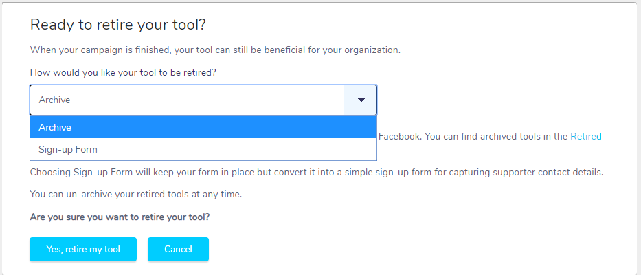Dismiss the retire dialog with Cancel
Screen dimensions: 641x275
click(x=178, y=249)
